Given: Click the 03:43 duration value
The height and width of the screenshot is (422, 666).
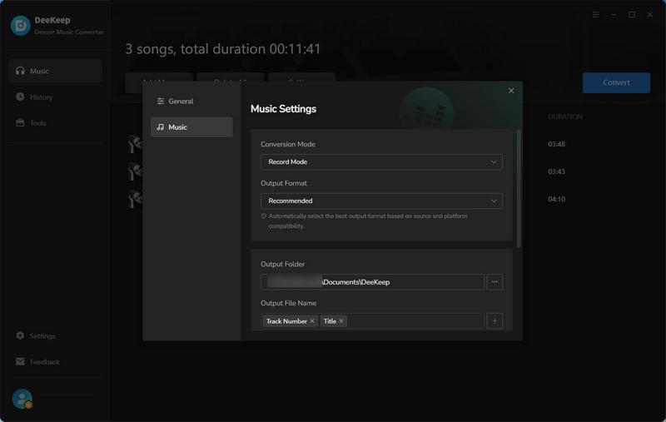Looking at the screenshot, I should (556, 171).
